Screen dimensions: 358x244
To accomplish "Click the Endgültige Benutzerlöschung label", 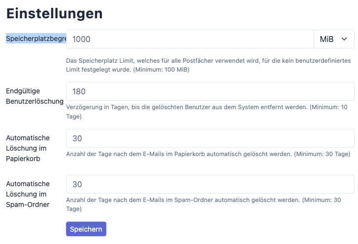I will pyautogui.click(x=35, y=96).
